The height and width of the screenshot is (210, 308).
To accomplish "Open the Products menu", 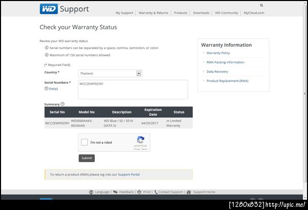I will click(181, 13).
